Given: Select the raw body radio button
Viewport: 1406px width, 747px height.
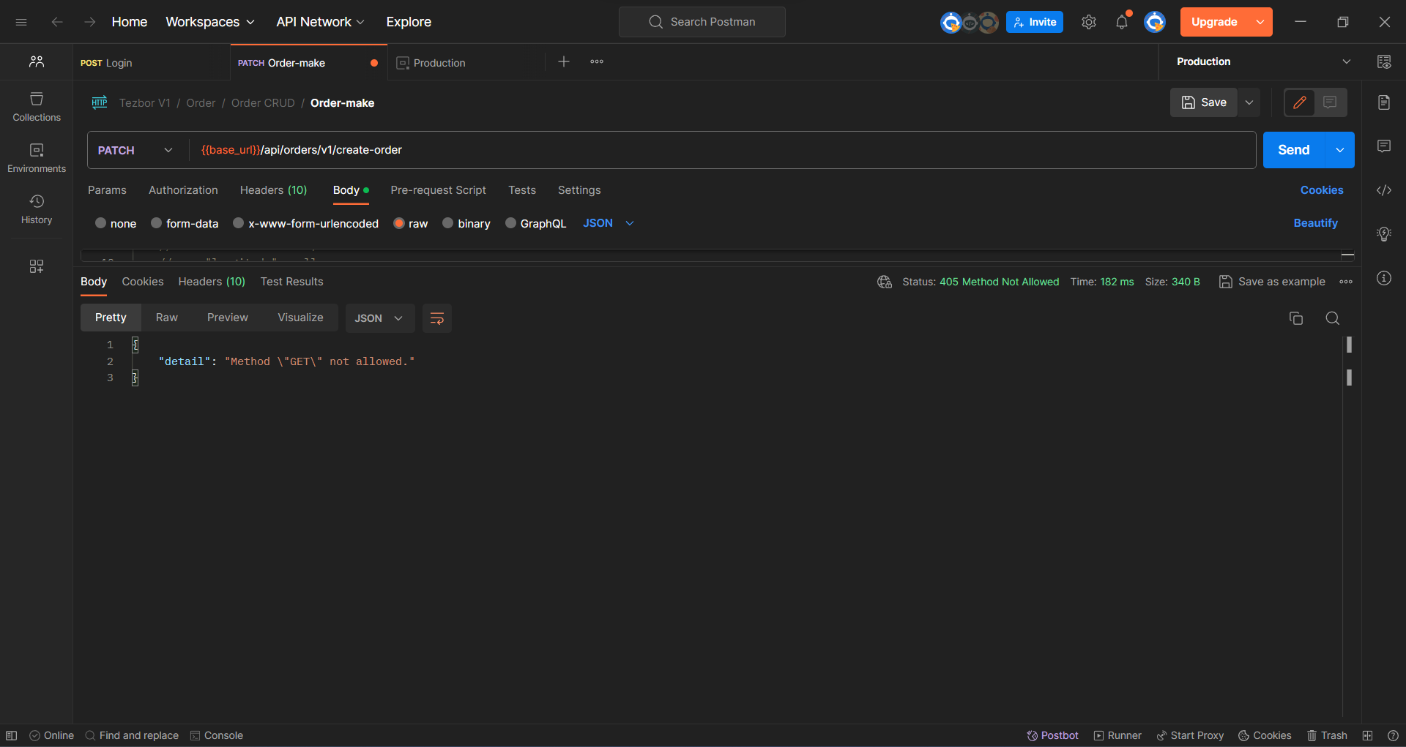Looking at the screenshot, I should click(399, 223).
